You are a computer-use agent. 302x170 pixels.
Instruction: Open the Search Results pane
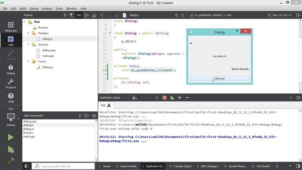click(x=126, y=166)
